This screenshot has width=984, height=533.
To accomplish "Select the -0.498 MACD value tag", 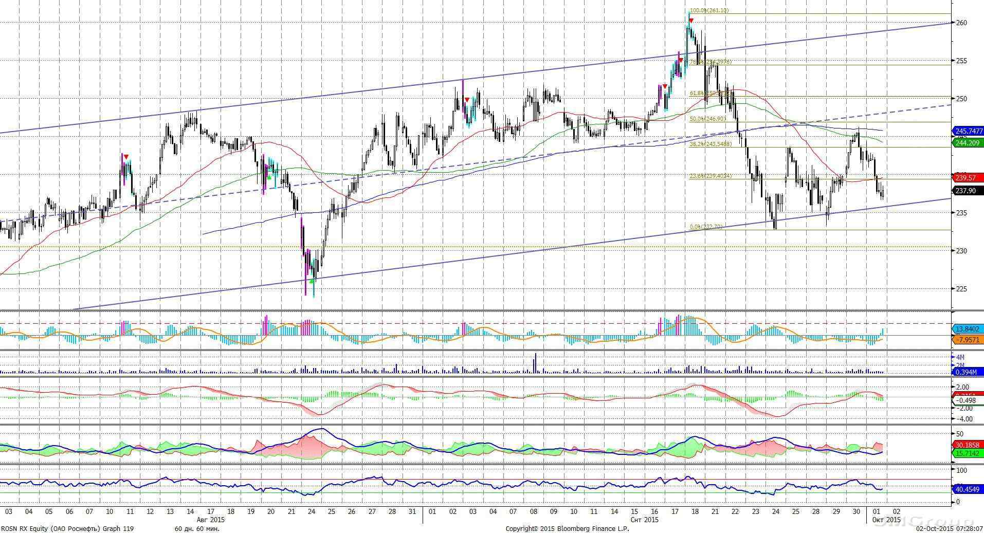I will pos(968,400).
